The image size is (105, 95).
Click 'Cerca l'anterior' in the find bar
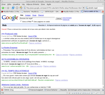pos(51,90)
